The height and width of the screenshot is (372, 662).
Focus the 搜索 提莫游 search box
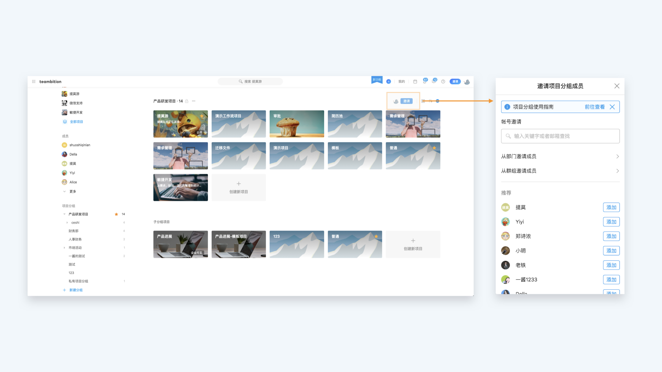250,82
